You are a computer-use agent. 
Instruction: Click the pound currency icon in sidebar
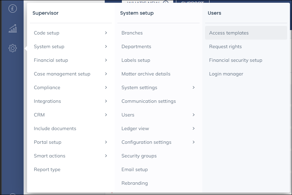pyautogui.click(x=13, y=9)
